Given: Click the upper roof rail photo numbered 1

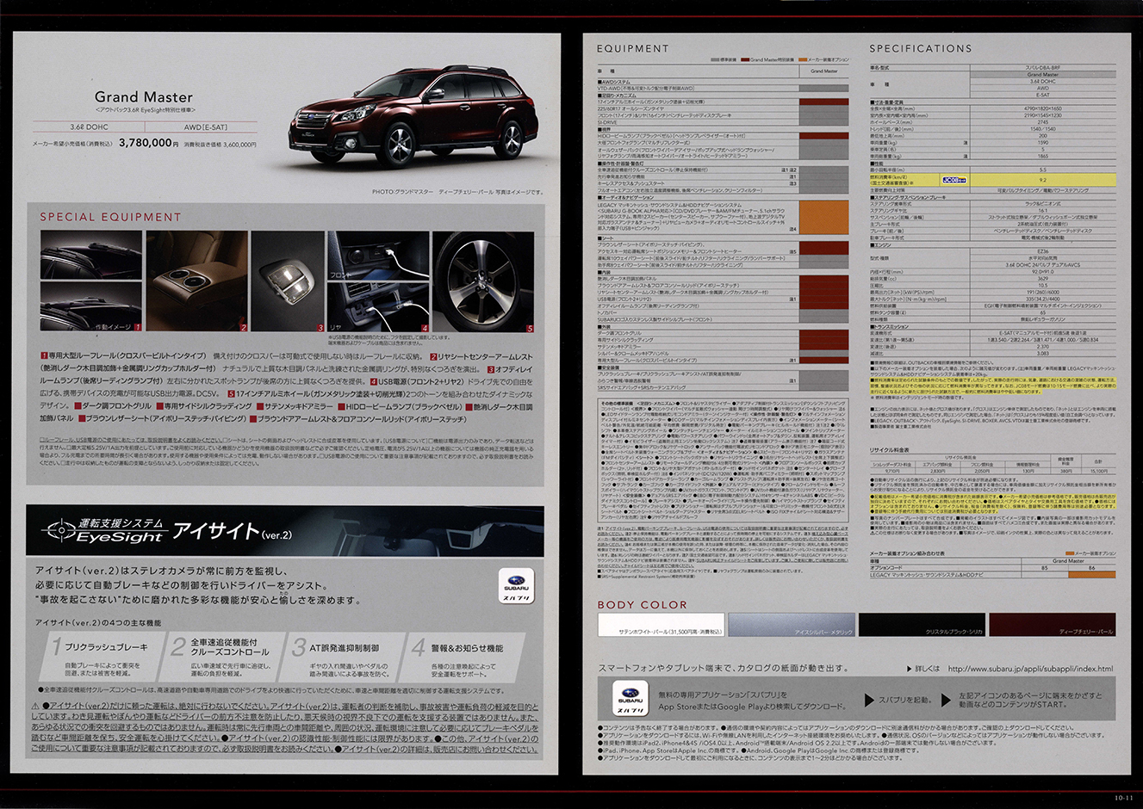Looking at the screenshot, I should [x=90, y=255].
